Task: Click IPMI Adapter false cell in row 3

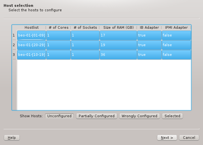Action: 176,55
